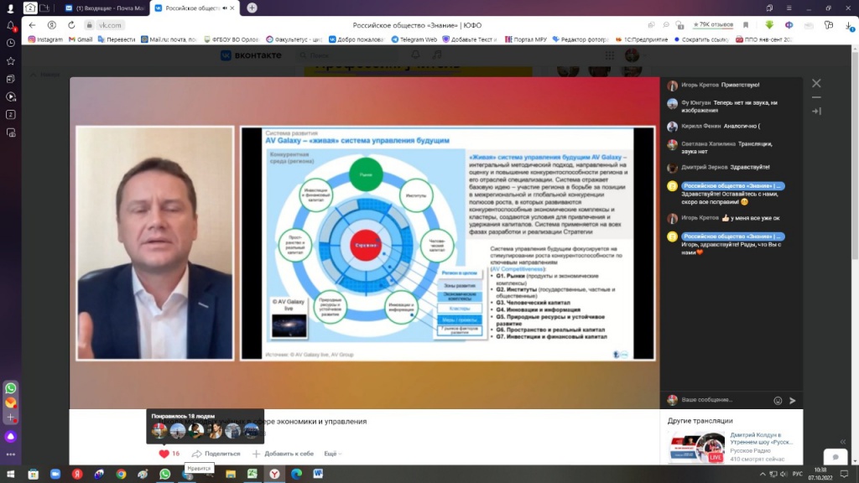This screenshot has height=483, width=859.
Task: Click the green download extension icon
Action: pos(769,25)
